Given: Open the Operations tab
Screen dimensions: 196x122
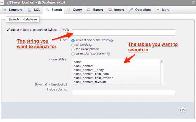Looking at the screenshot, I should point(140,10).
